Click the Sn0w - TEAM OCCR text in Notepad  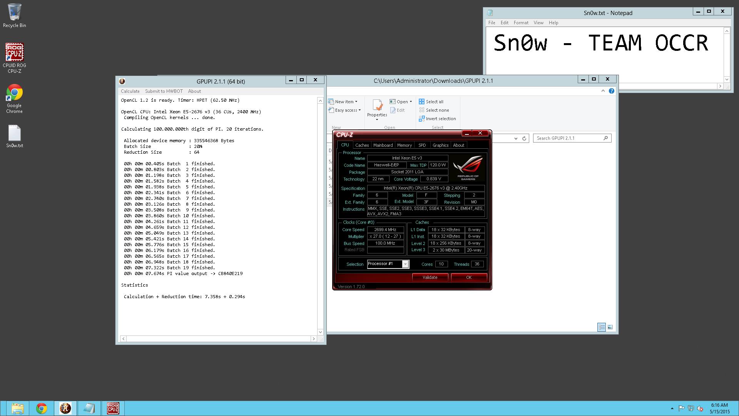601,43
